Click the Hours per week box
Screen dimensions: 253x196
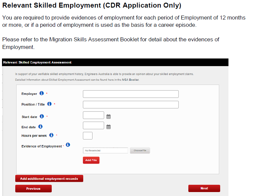pos(88,136)
